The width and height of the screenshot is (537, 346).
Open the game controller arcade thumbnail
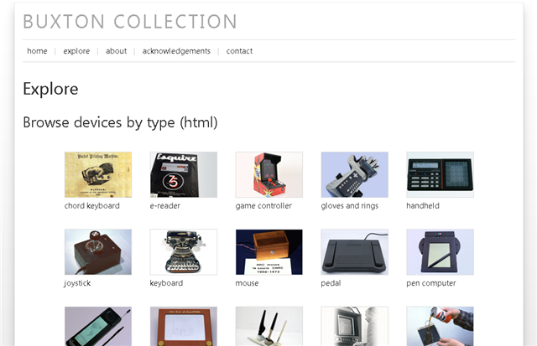269,174
